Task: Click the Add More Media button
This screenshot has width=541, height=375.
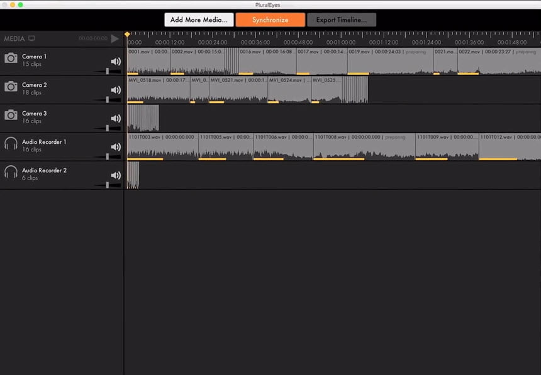Action: tap(199, 19)
